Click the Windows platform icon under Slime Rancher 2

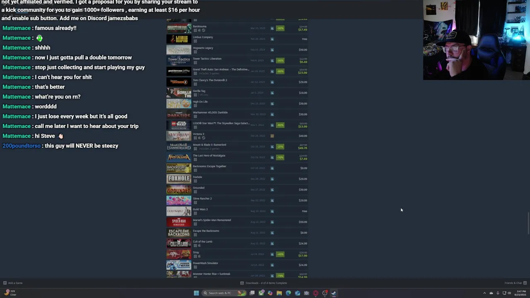click(x=195, y=202)
